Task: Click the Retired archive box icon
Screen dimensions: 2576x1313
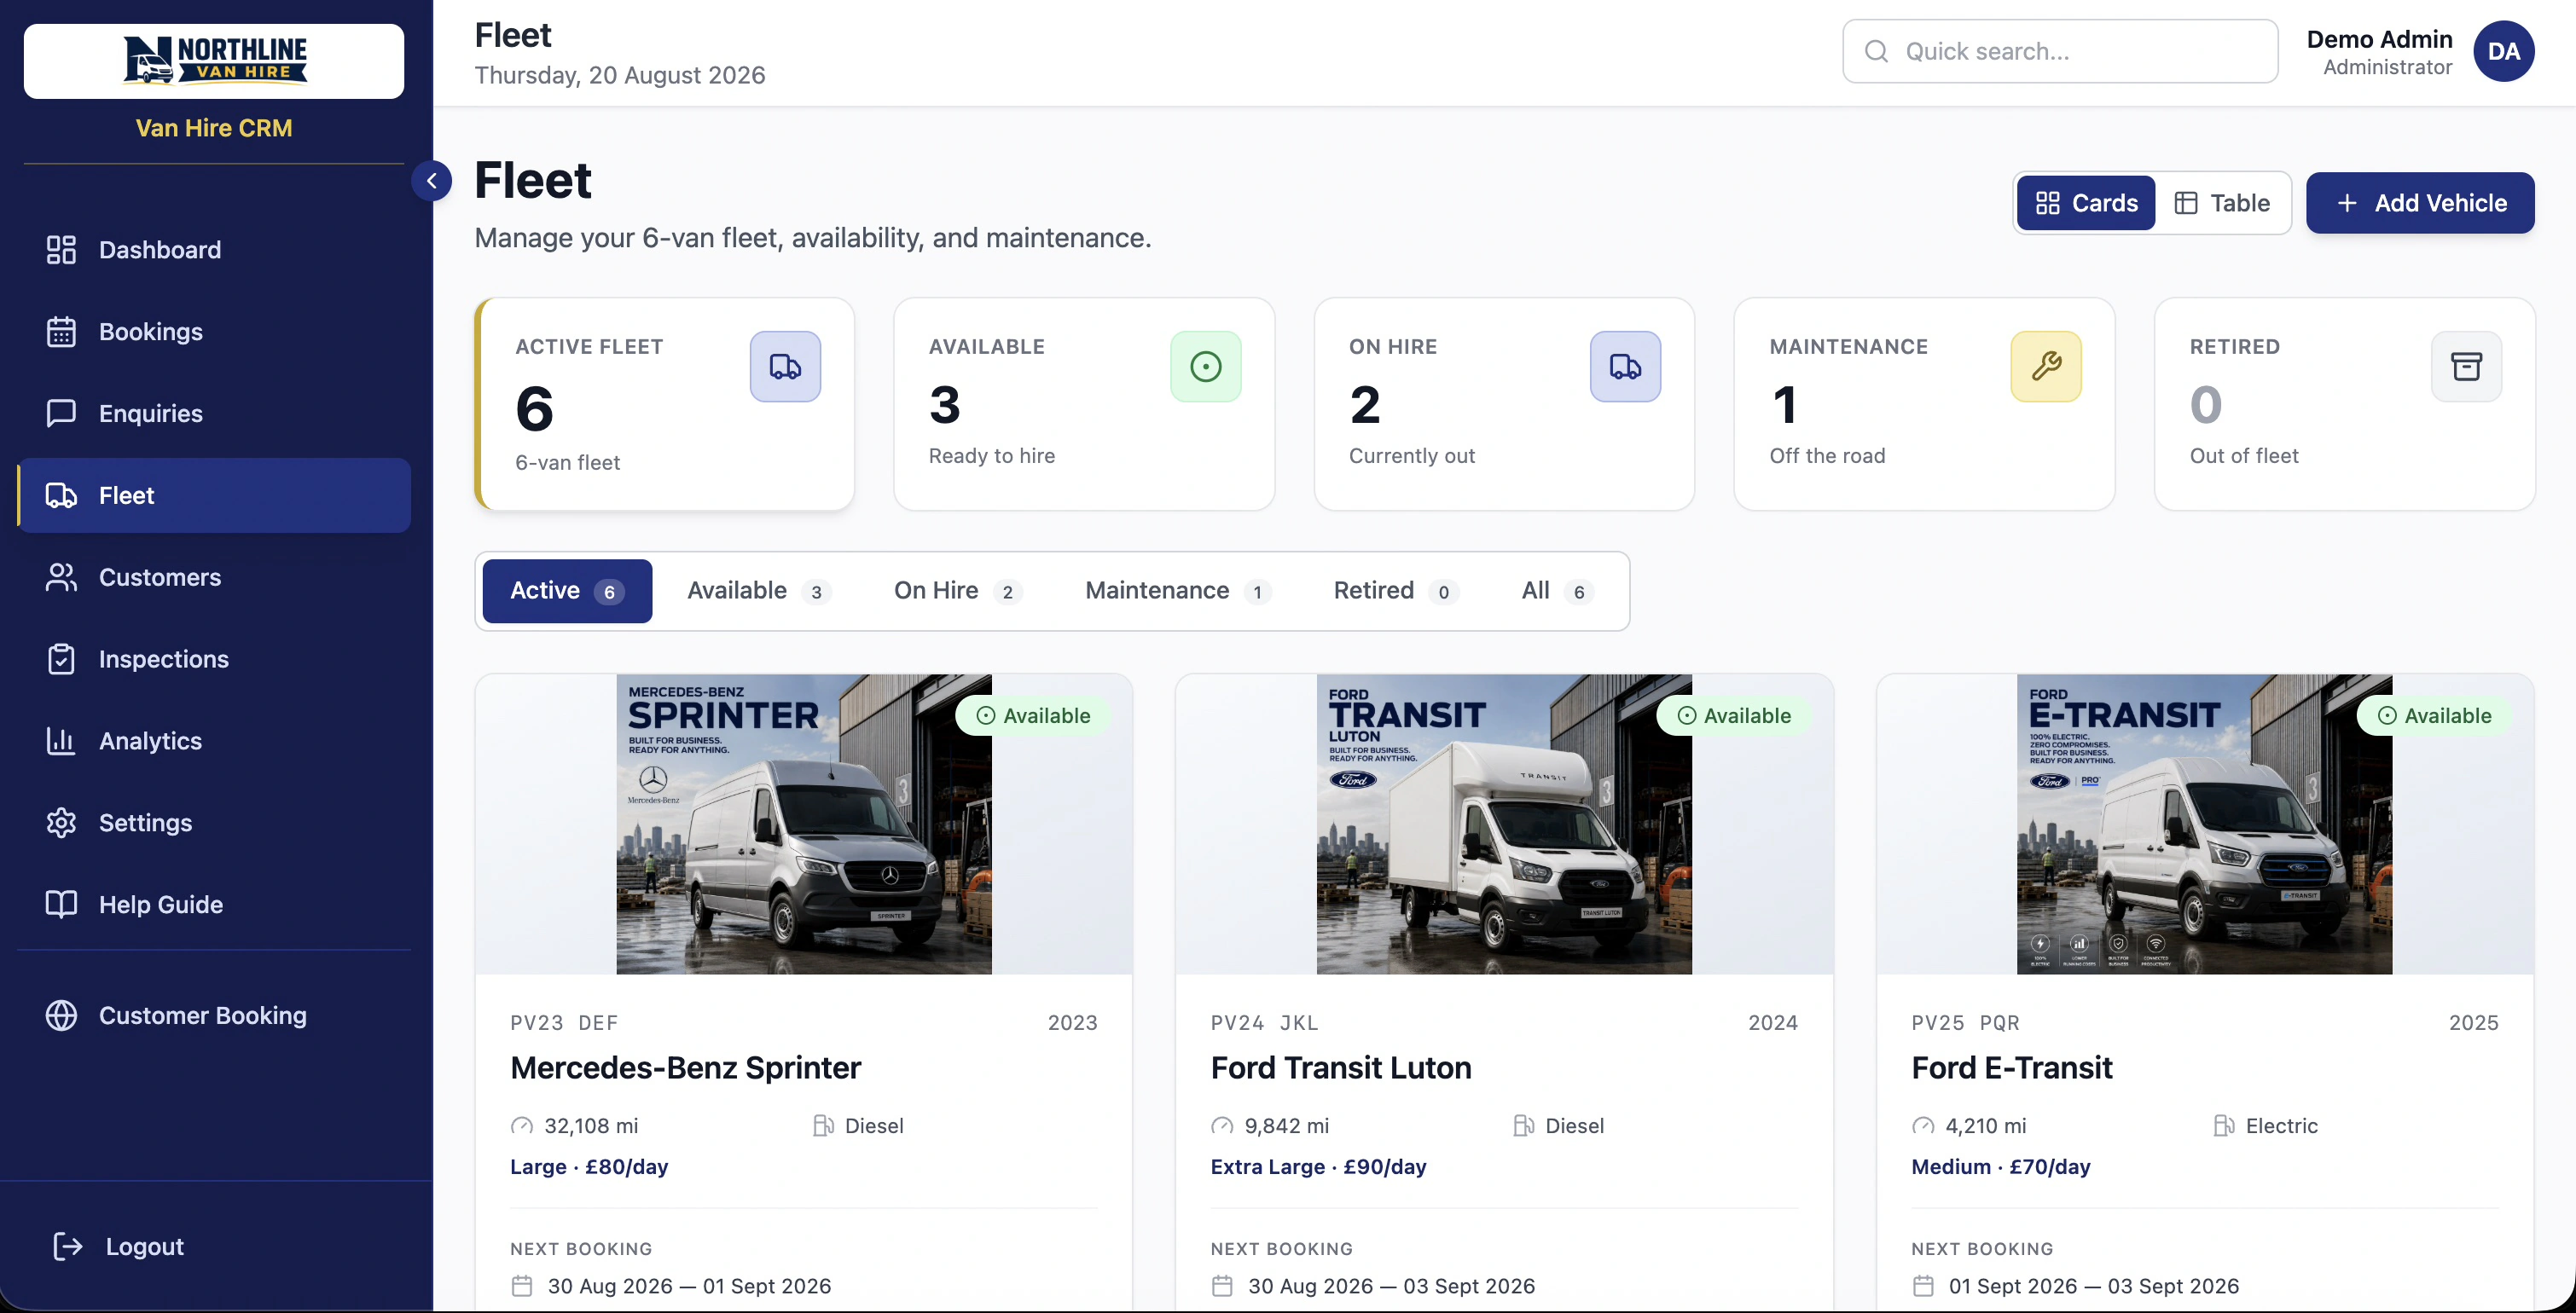Action: click(x=2466, y=367)
